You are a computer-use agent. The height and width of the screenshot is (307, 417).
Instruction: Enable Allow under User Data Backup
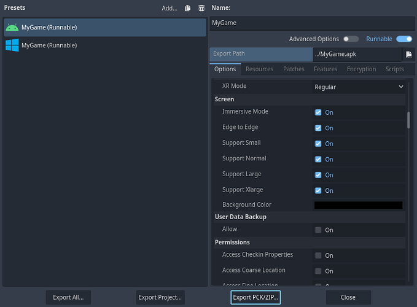[x=318, y=230]
